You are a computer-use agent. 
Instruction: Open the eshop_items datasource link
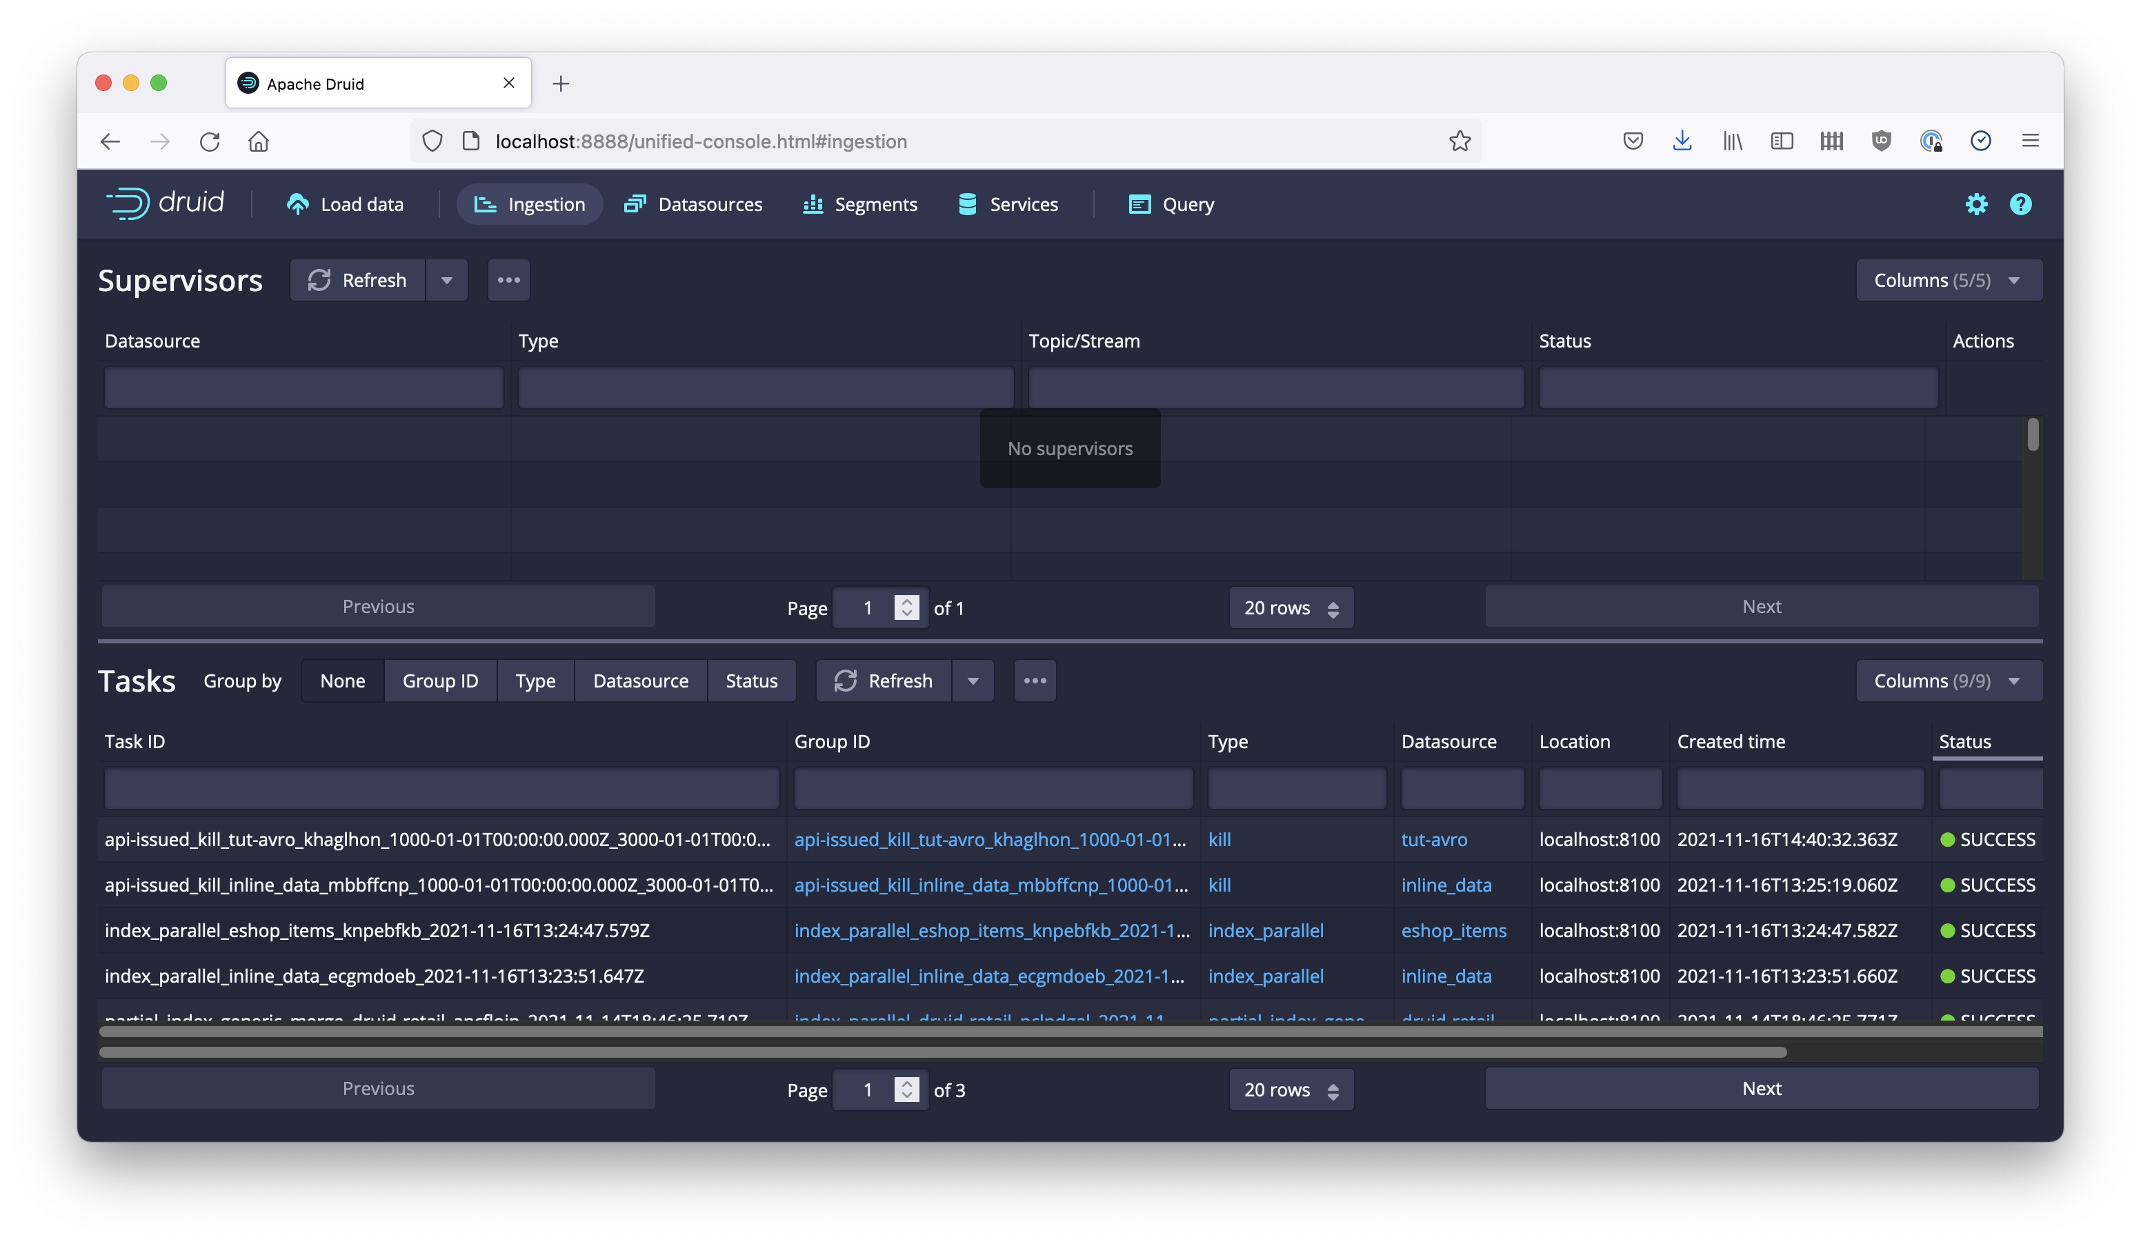(1453, 931)
